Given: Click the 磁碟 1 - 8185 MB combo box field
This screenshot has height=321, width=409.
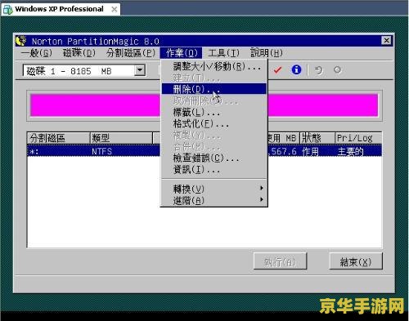Looking at the screenshot, I should [84, 71].
